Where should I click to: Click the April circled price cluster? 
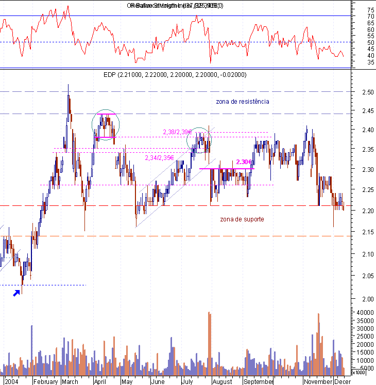coord(106,125)
